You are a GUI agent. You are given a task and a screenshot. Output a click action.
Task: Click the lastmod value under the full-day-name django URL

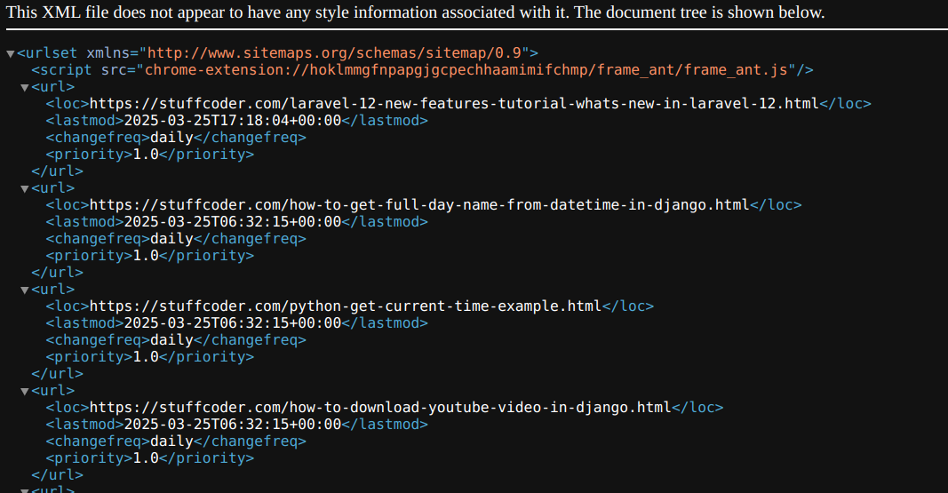tap(233, 222)
